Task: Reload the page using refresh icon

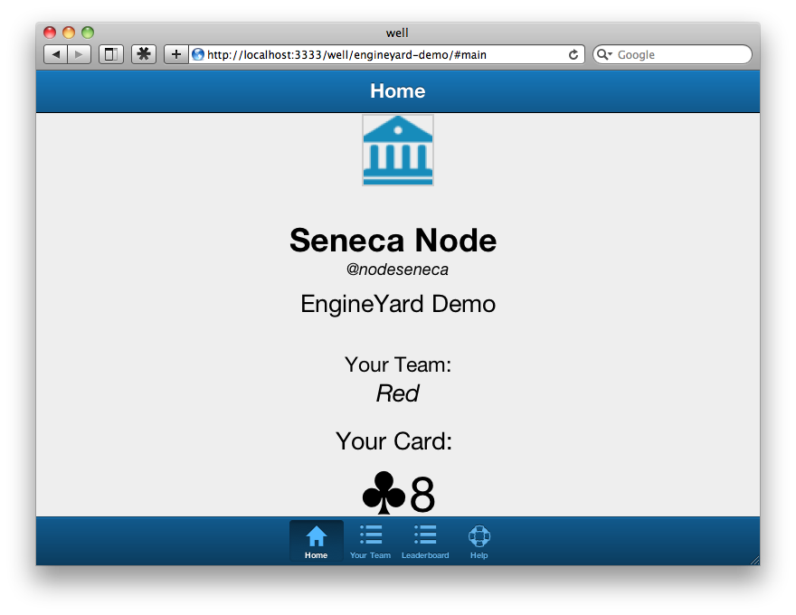Action: coord(573,55)
